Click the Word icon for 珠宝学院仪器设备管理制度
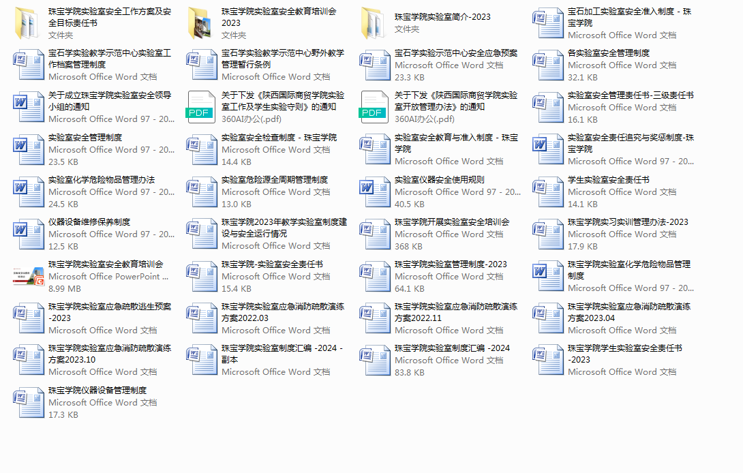Screen dimensions: 743x473 [27, 402]
